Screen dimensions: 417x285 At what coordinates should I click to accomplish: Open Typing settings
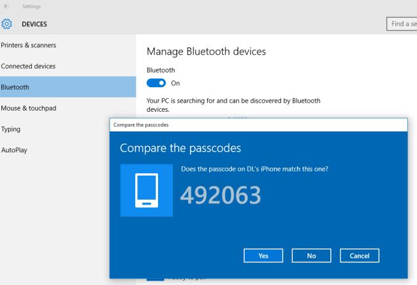55,129
